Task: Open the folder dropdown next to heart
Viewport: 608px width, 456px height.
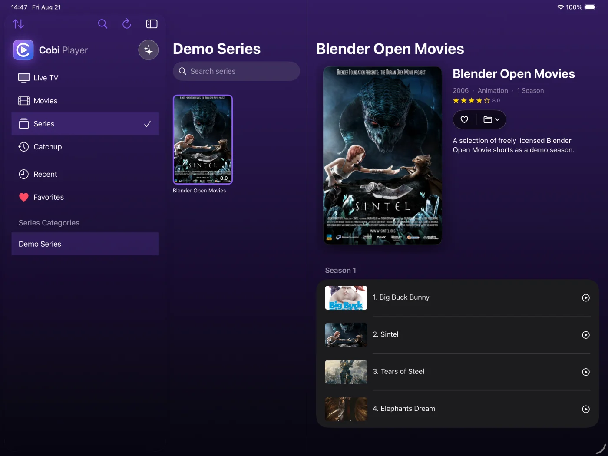Action: click(492, 119)
